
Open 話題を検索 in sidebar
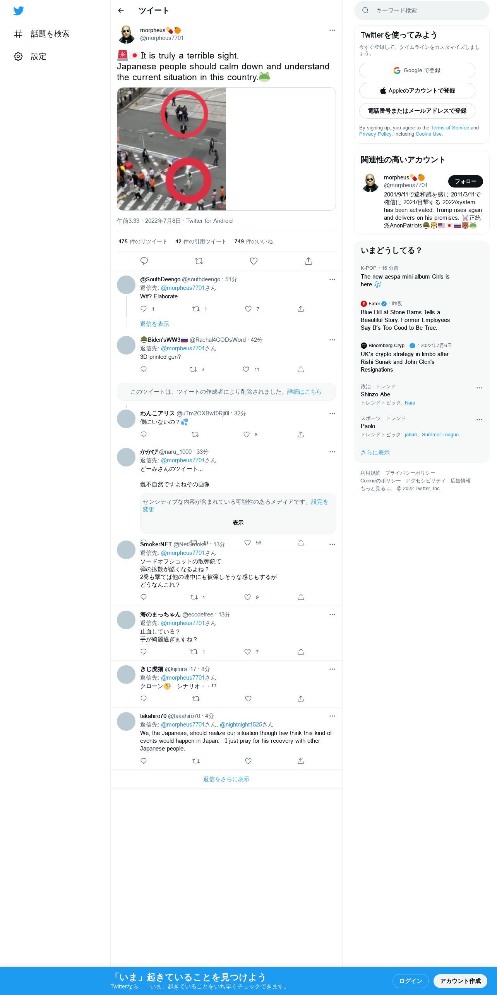42,34
